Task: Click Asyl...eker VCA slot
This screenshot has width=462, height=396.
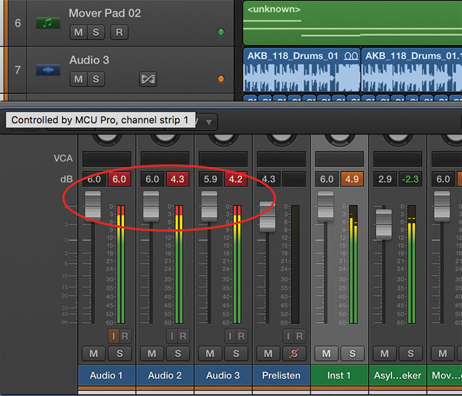Action: point(397,159)
